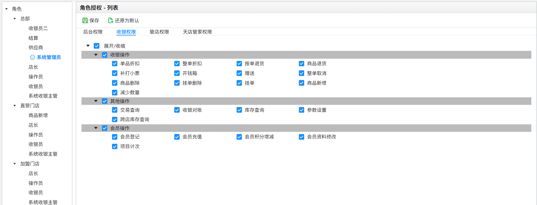537x205 pixels.
Task: Switch to the 后台权限 tab
Action: click(93, 32)
